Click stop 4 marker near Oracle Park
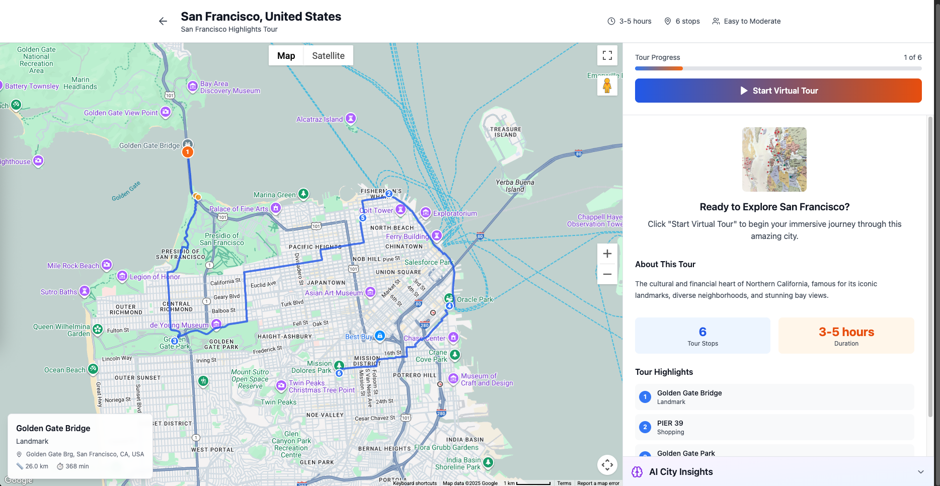940x486 pixels. pyautogui.click(x=449, y=305)
